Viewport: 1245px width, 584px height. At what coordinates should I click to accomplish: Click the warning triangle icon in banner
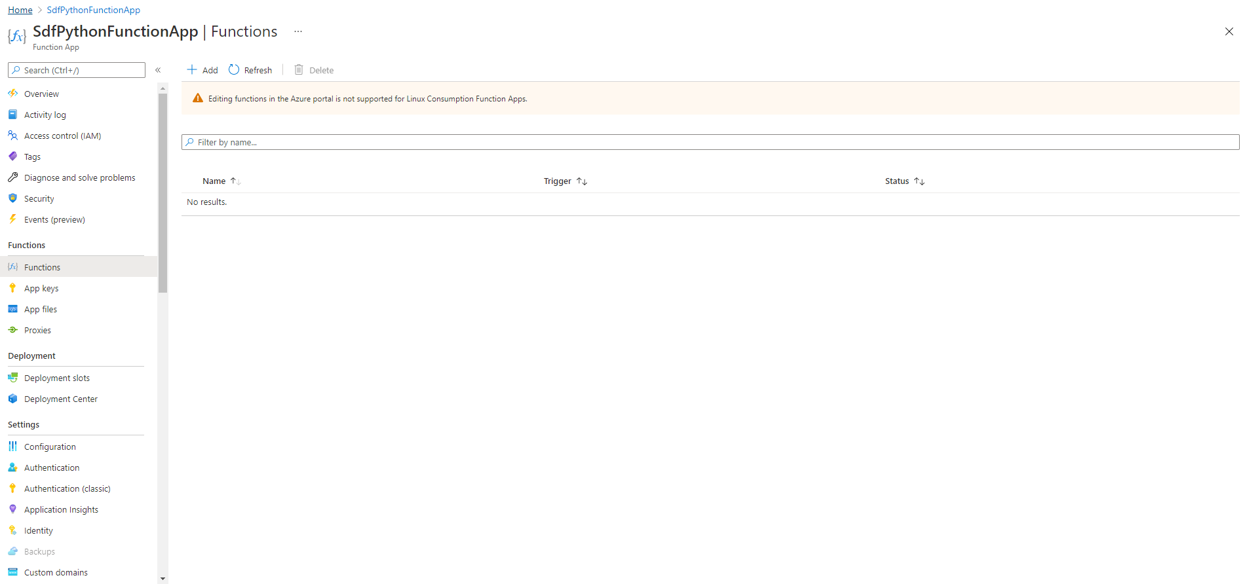pos(198,98)
